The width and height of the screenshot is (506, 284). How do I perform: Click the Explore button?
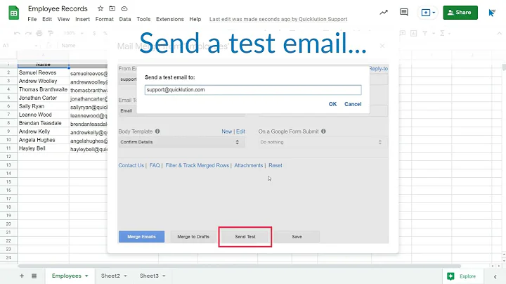pyautogui.click(x=462, y=276)
